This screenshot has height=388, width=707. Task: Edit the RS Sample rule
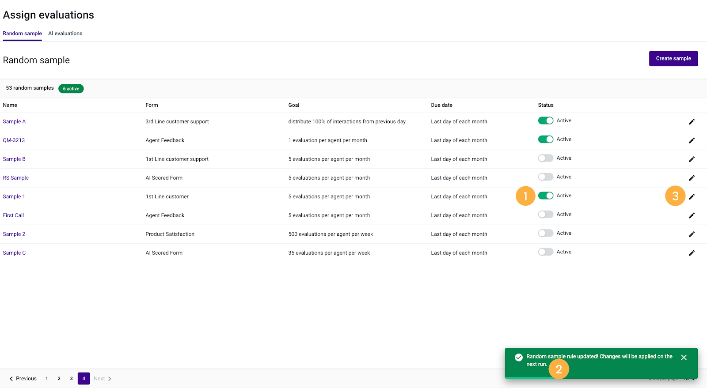(x=692, y=178)
